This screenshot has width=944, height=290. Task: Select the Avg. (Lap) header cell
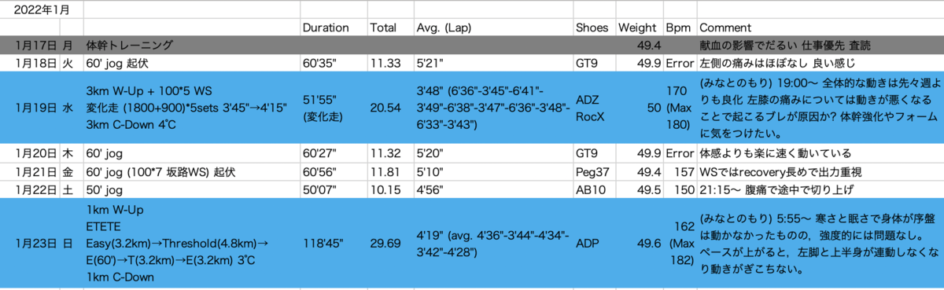pyautogui.click(x=493, y=28)
